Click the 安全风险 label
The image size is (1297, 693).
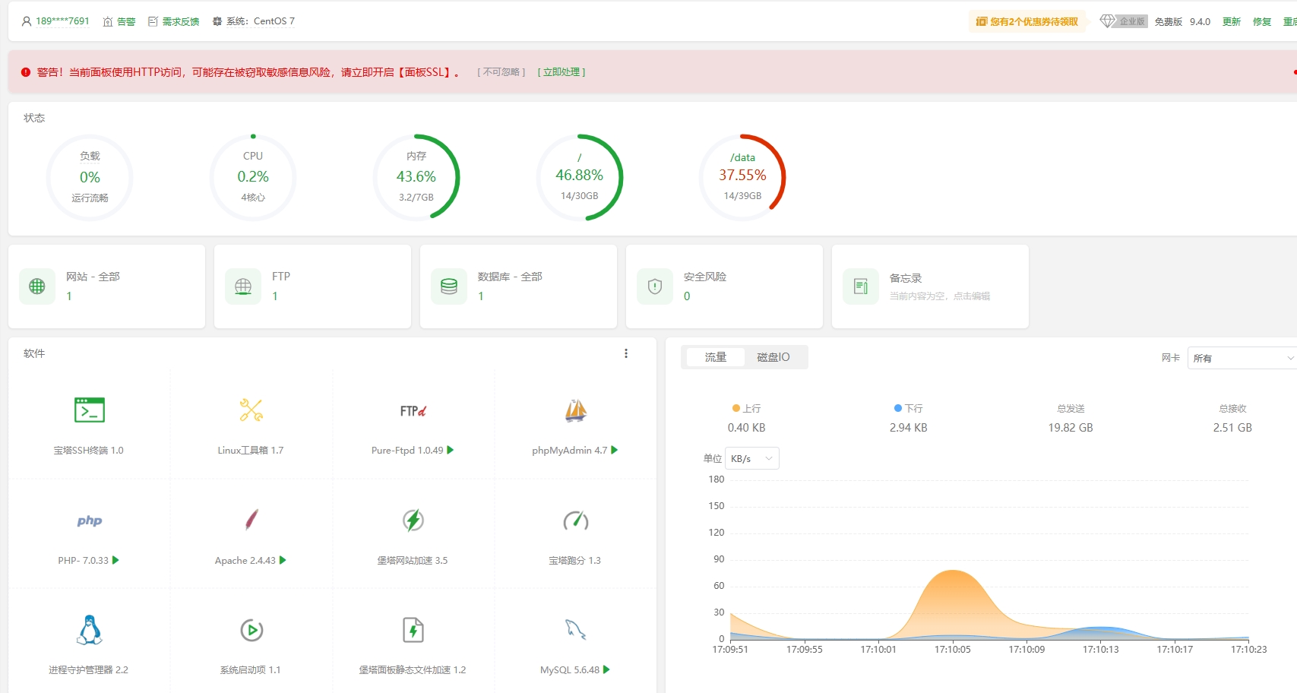(x=705, y=277)
